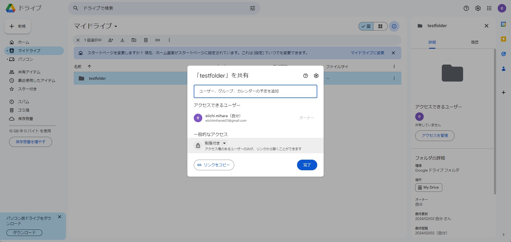
Task: Click the 新規 button
Action: [x=18, y=26]
